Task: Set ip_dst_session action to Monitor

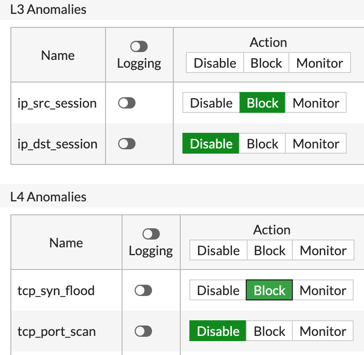Action: (316, 144)
